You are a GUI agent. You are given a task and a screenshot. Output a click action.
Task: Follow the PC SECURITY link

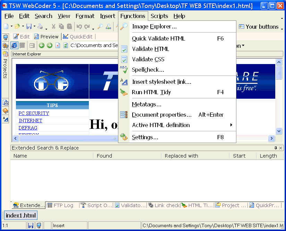34,113
